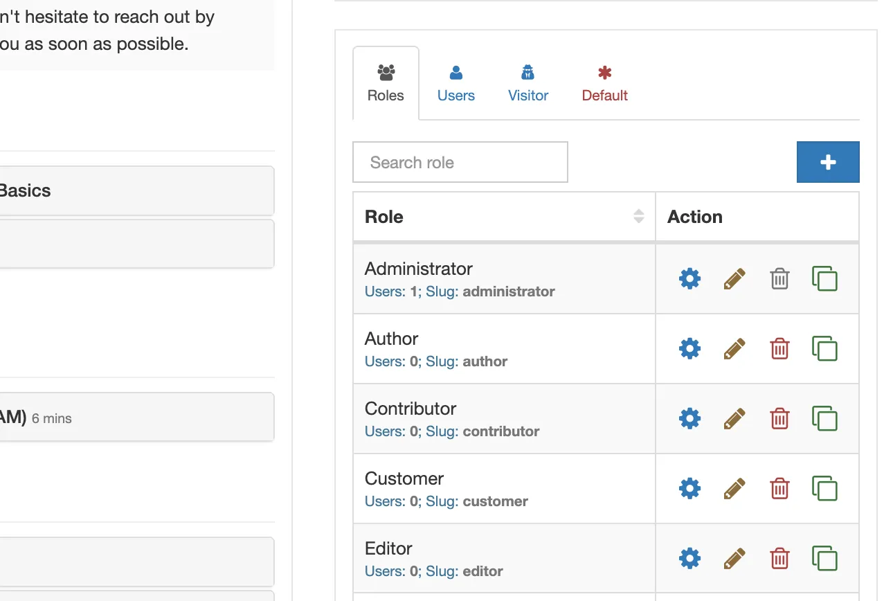Focus the Search role field
The image size is (893, 601).
coord(460,162)
